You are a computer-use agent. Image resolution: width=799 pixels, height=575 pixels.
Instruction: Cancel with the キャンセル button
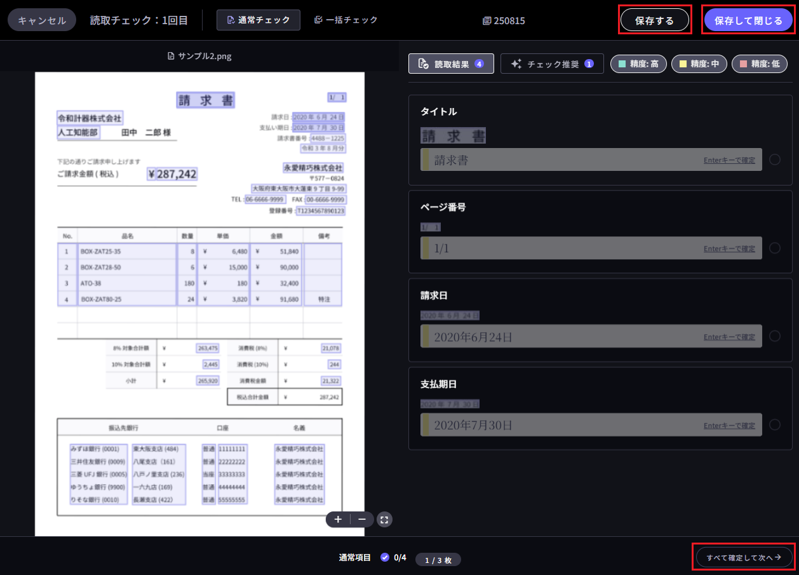point(42,20)
